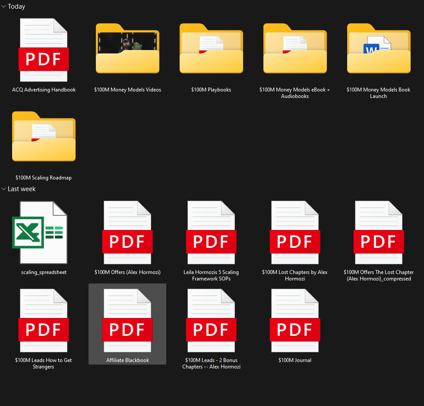
Task: Select $100M Leads 2 Bonus Chapters PDF
Action: [211, 321]
